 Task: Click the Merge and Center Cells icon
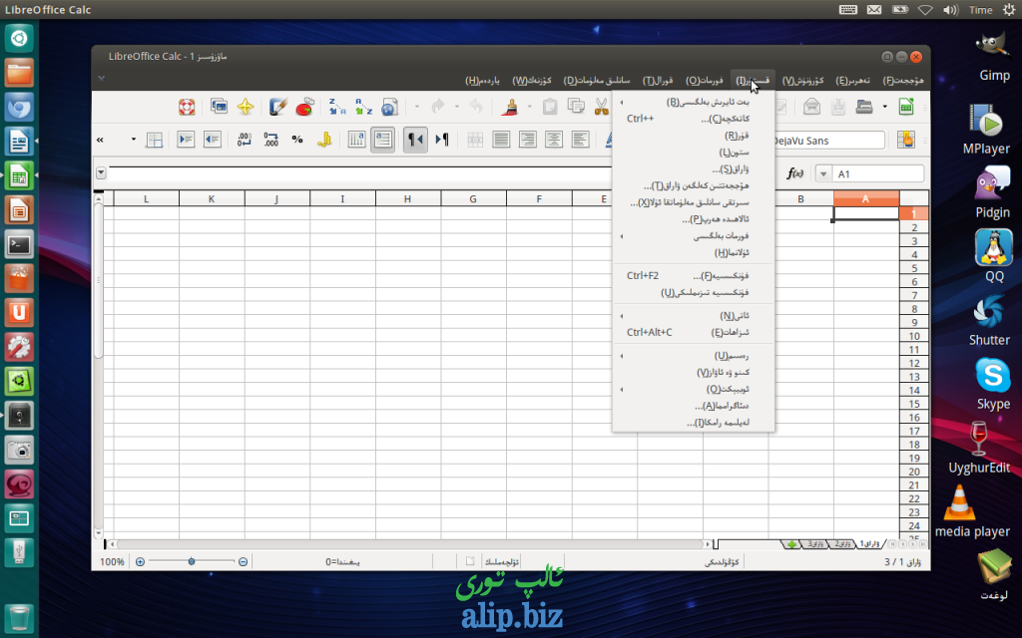point(475,140)
